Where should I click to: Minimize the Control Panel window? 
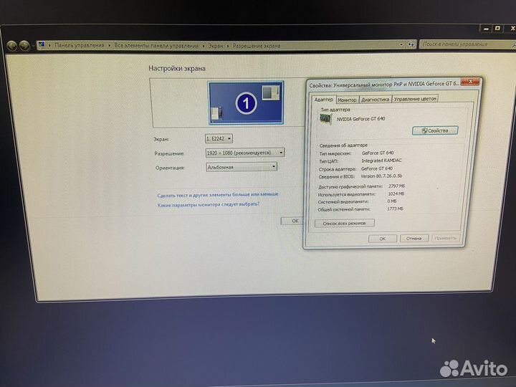click(486, 29)
